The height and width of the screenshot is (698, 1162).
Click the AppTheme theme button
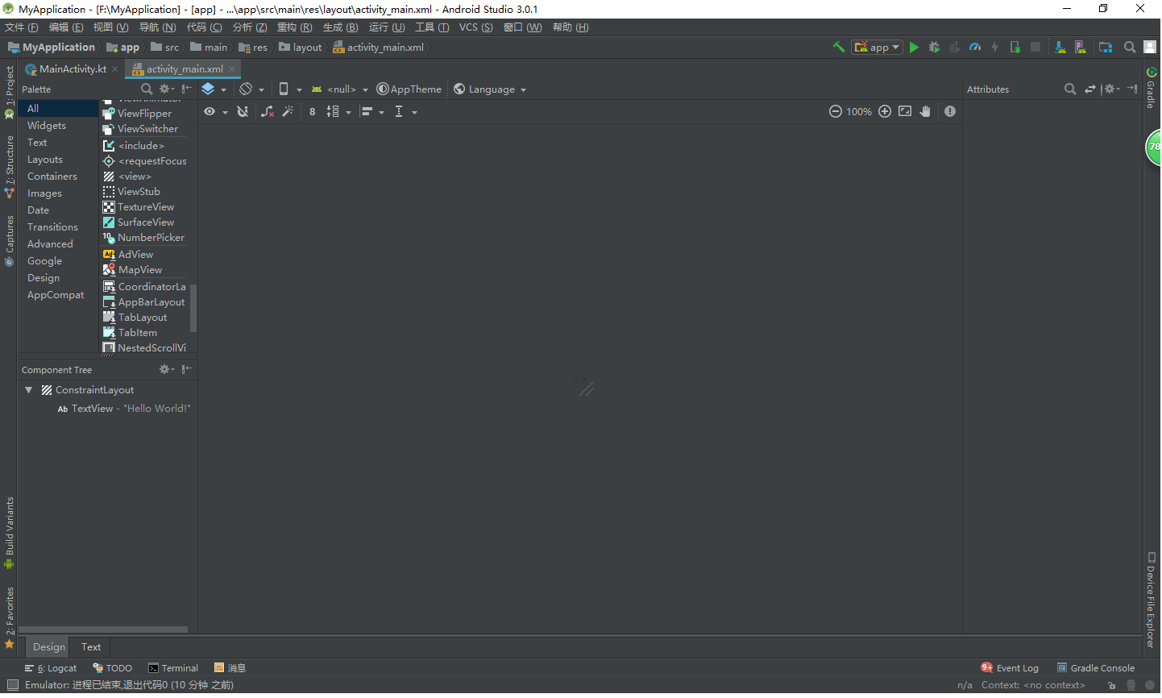(x=409, y=89)
